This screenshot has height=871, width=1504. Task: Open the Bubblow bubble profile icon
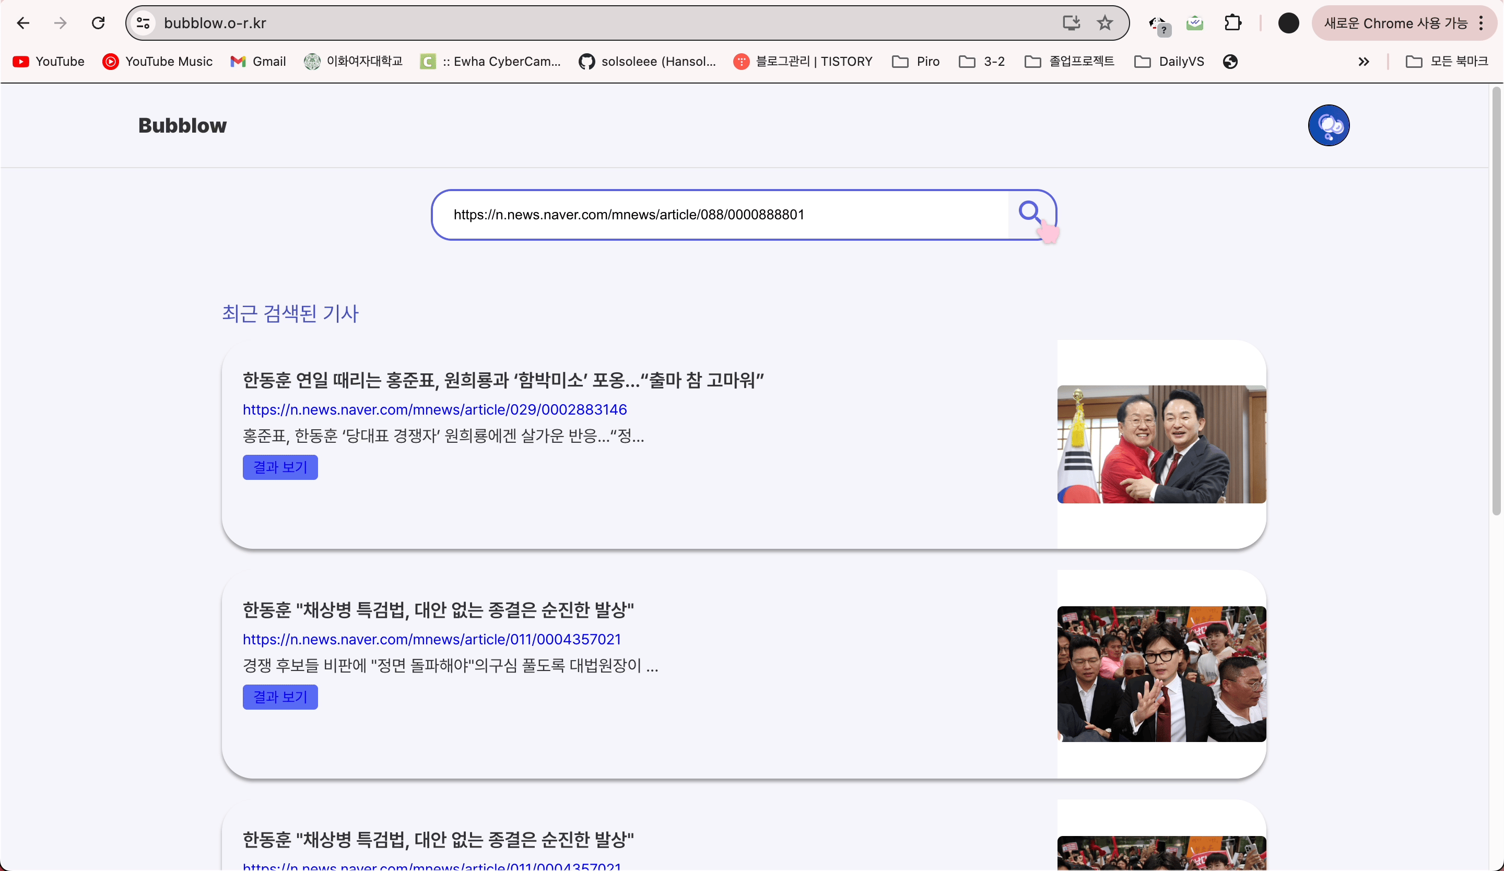click(x=1329, y=125)
